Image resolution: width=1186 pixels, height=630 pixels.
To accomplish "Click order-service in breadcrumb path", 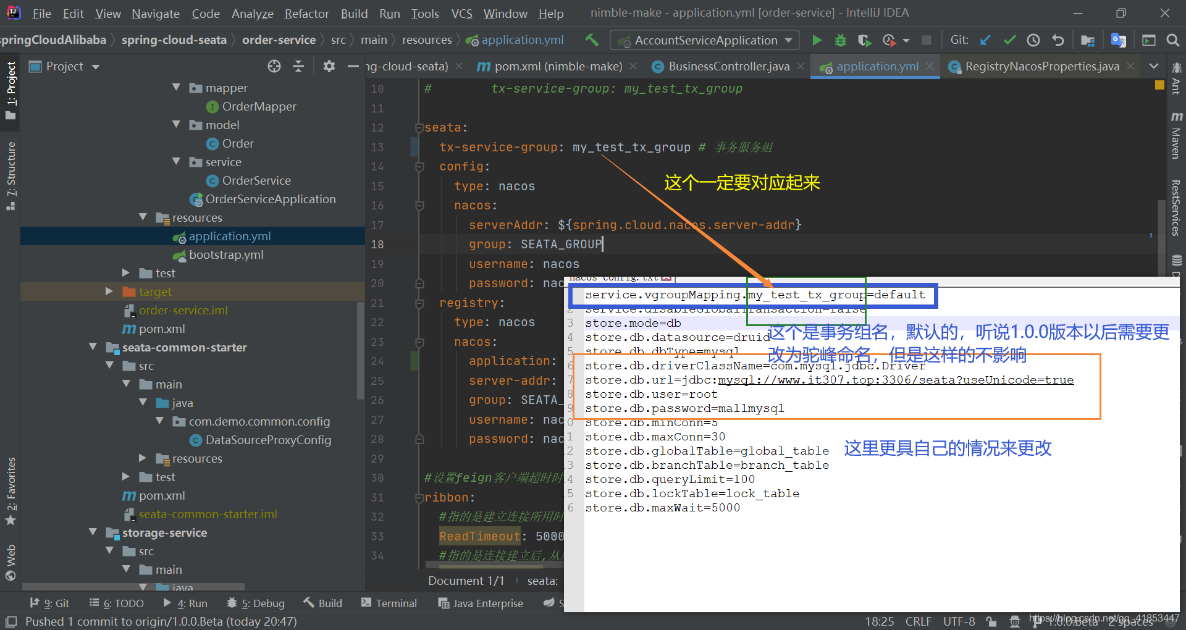I will [279, 40].
